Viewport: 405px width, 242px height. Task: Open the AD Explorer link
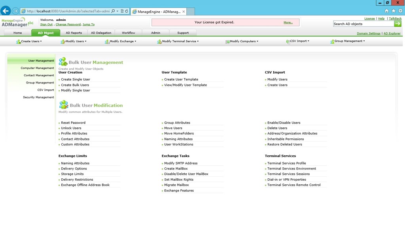tap(392, 33)
